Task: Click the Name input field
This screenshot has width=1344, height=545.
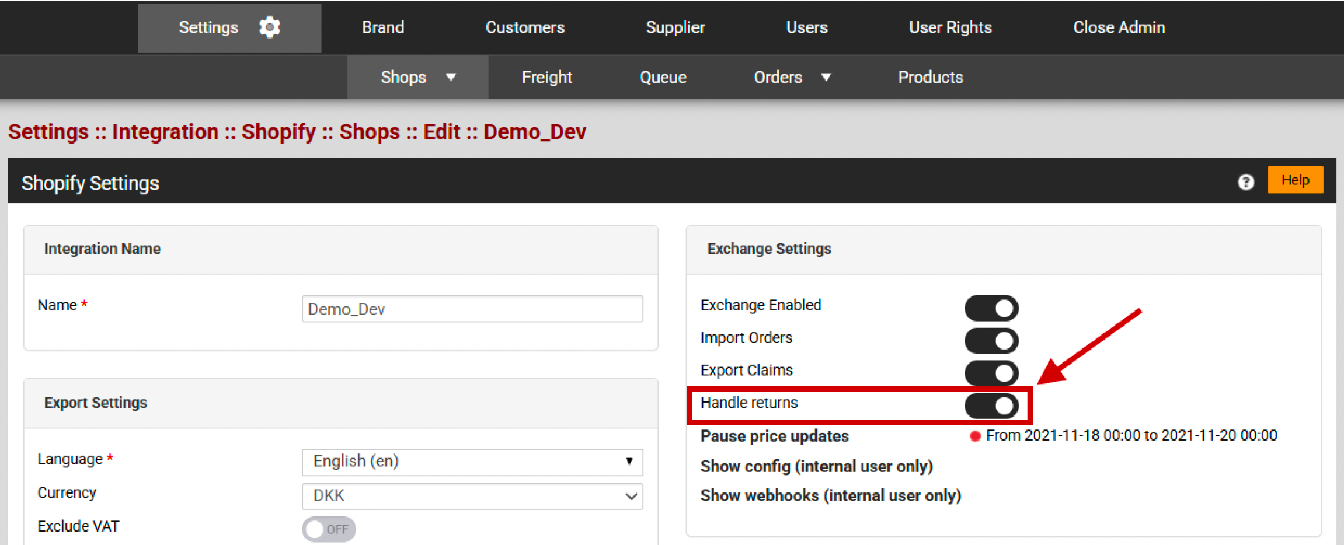Action: tap(472, 309)
